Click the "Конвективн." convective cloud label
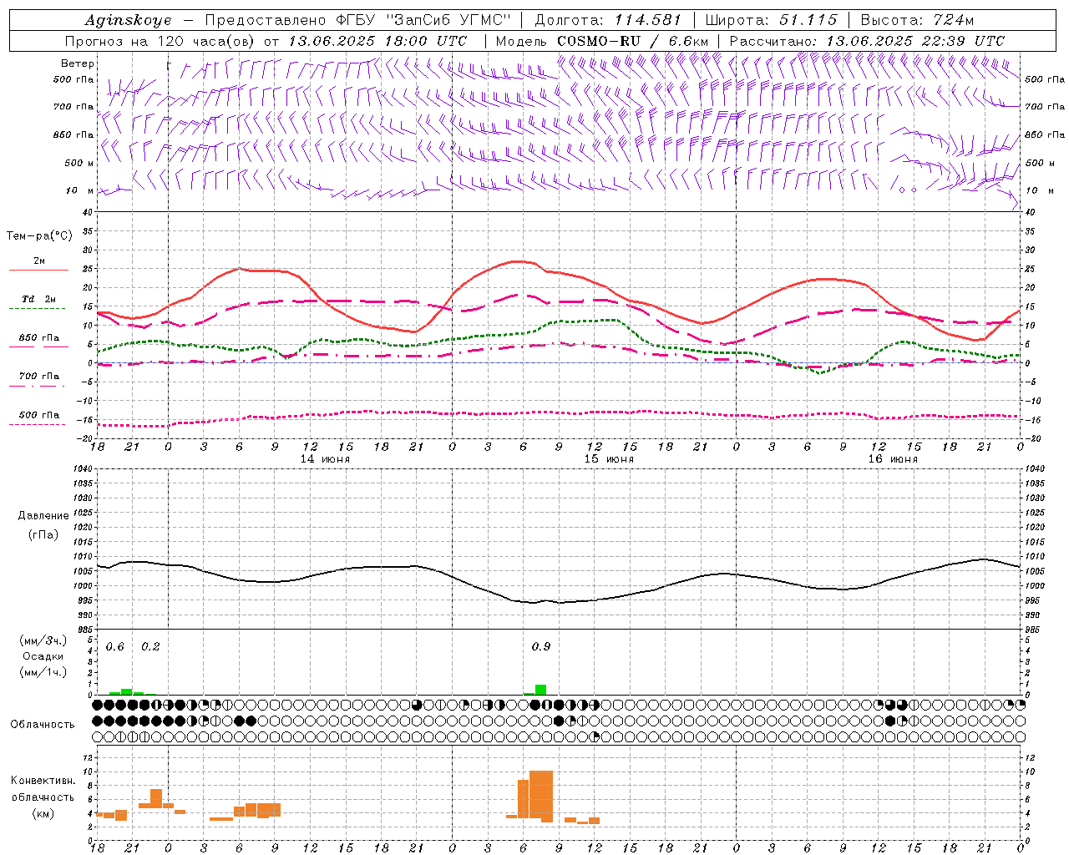This screenshot has width=1069, height=855. [43, 781]
